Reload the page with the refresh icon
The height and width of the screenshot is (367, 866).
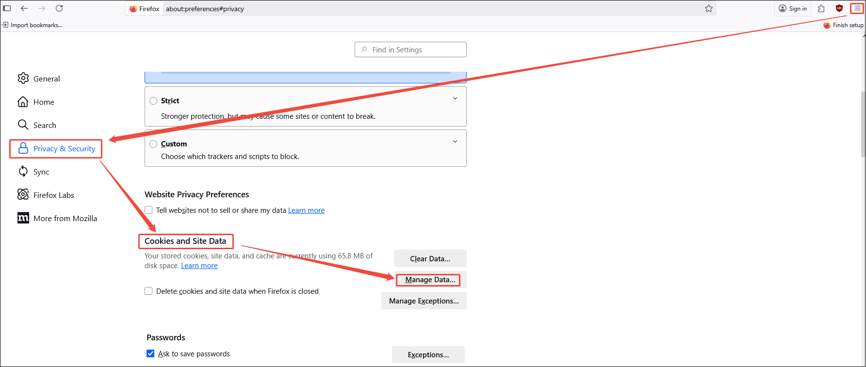(x=59, y=8)
